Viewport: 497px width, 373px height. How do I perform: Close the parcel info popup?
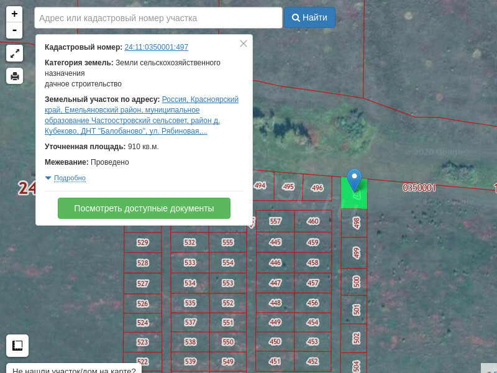point(244,44)
